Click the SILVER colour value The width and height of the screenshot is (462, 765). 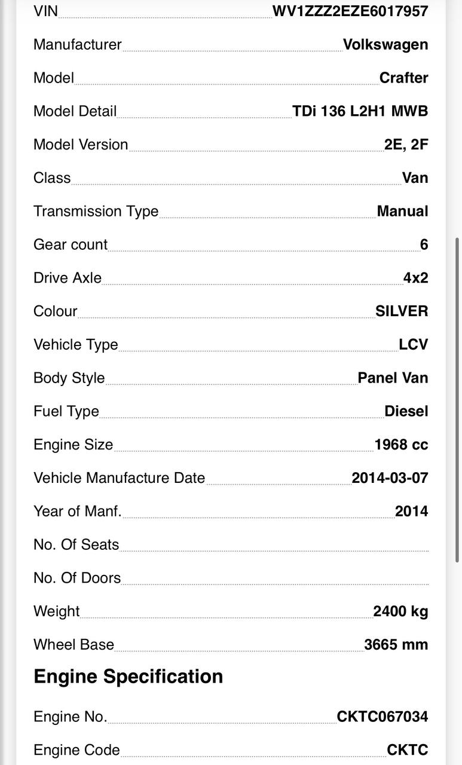(x=402, y=311)
